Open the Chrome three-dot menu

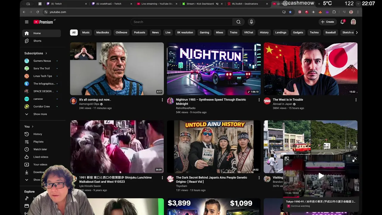click(x=358, y=12)
